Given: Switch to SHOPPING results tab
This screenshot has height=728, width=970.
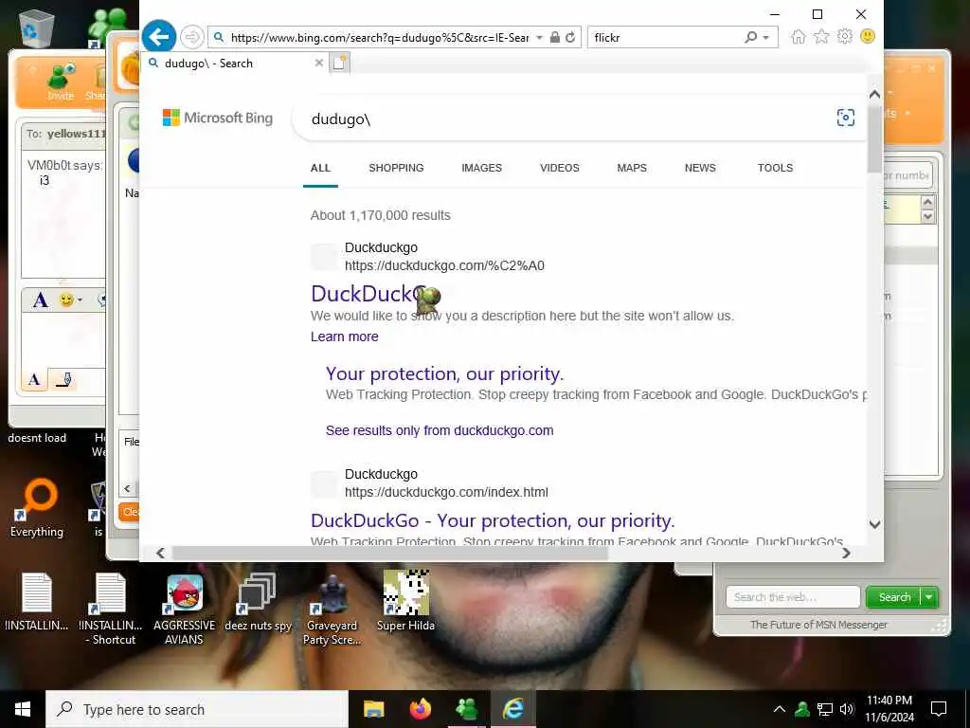Looking at the screenshot, I should click(x=396, y=168).
